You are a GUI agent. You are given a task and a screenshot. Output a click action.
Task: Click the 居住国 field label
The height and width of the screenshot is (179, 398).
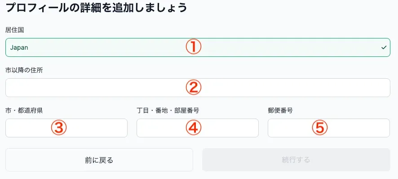14,30
